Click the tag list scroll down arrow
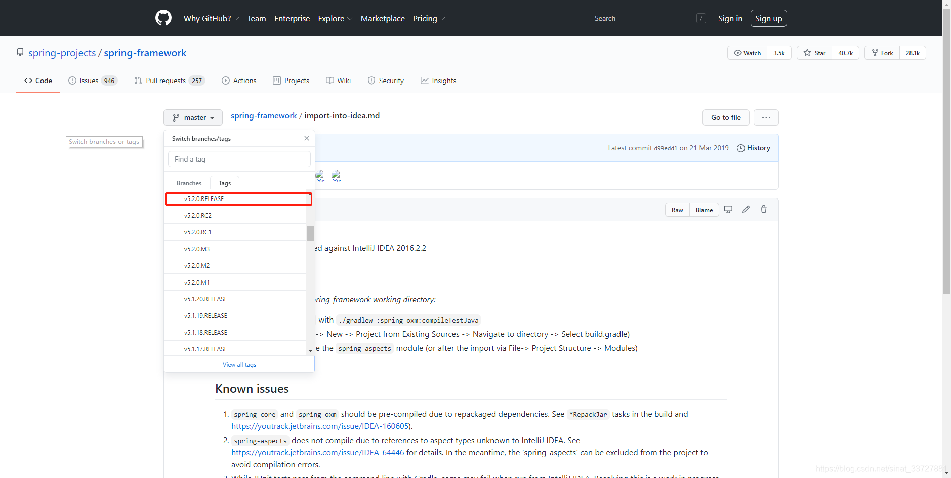Image resolution: width=951 pixels, height=478 pixels. (310, 351)
